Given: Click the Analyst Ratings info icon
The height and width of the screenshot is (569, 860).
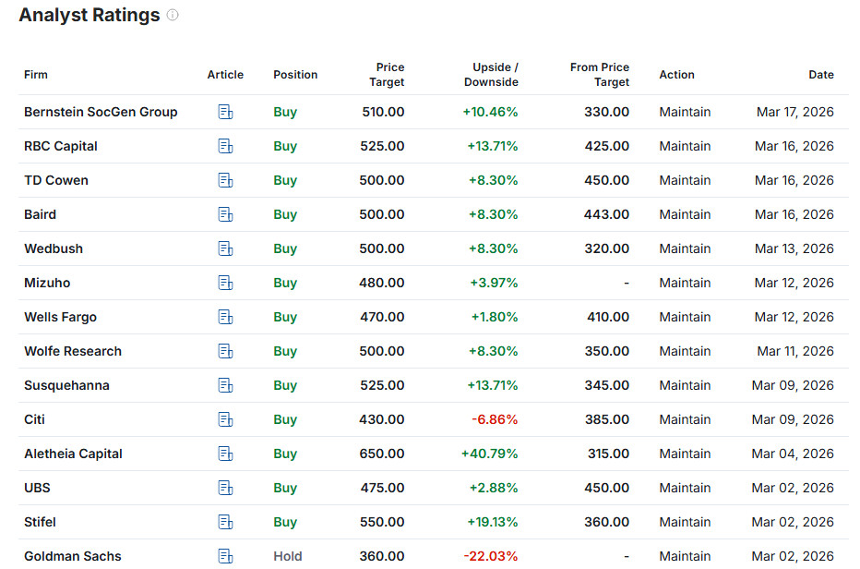Looking at the screenshot, I should pyautogui.click(x=173, y=16).
